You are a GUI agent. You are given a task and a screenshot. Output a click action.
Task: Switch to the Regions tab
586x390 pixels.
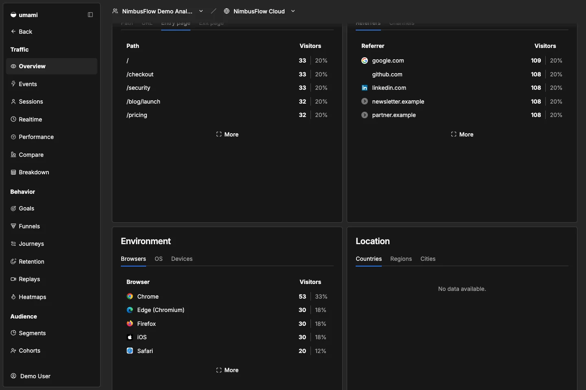click(401, 259)
